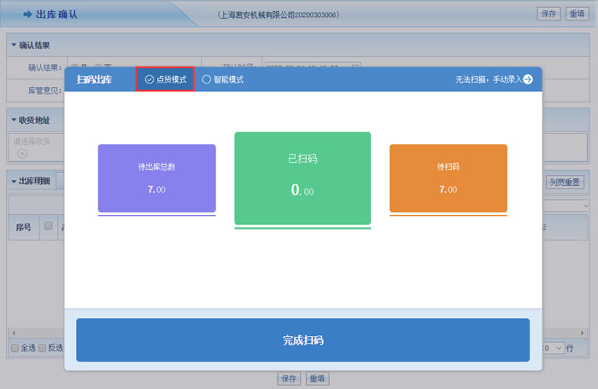Tick the 反选 checkbox
598x389 pixels.
pyautogui.click(x=43, y=348)
